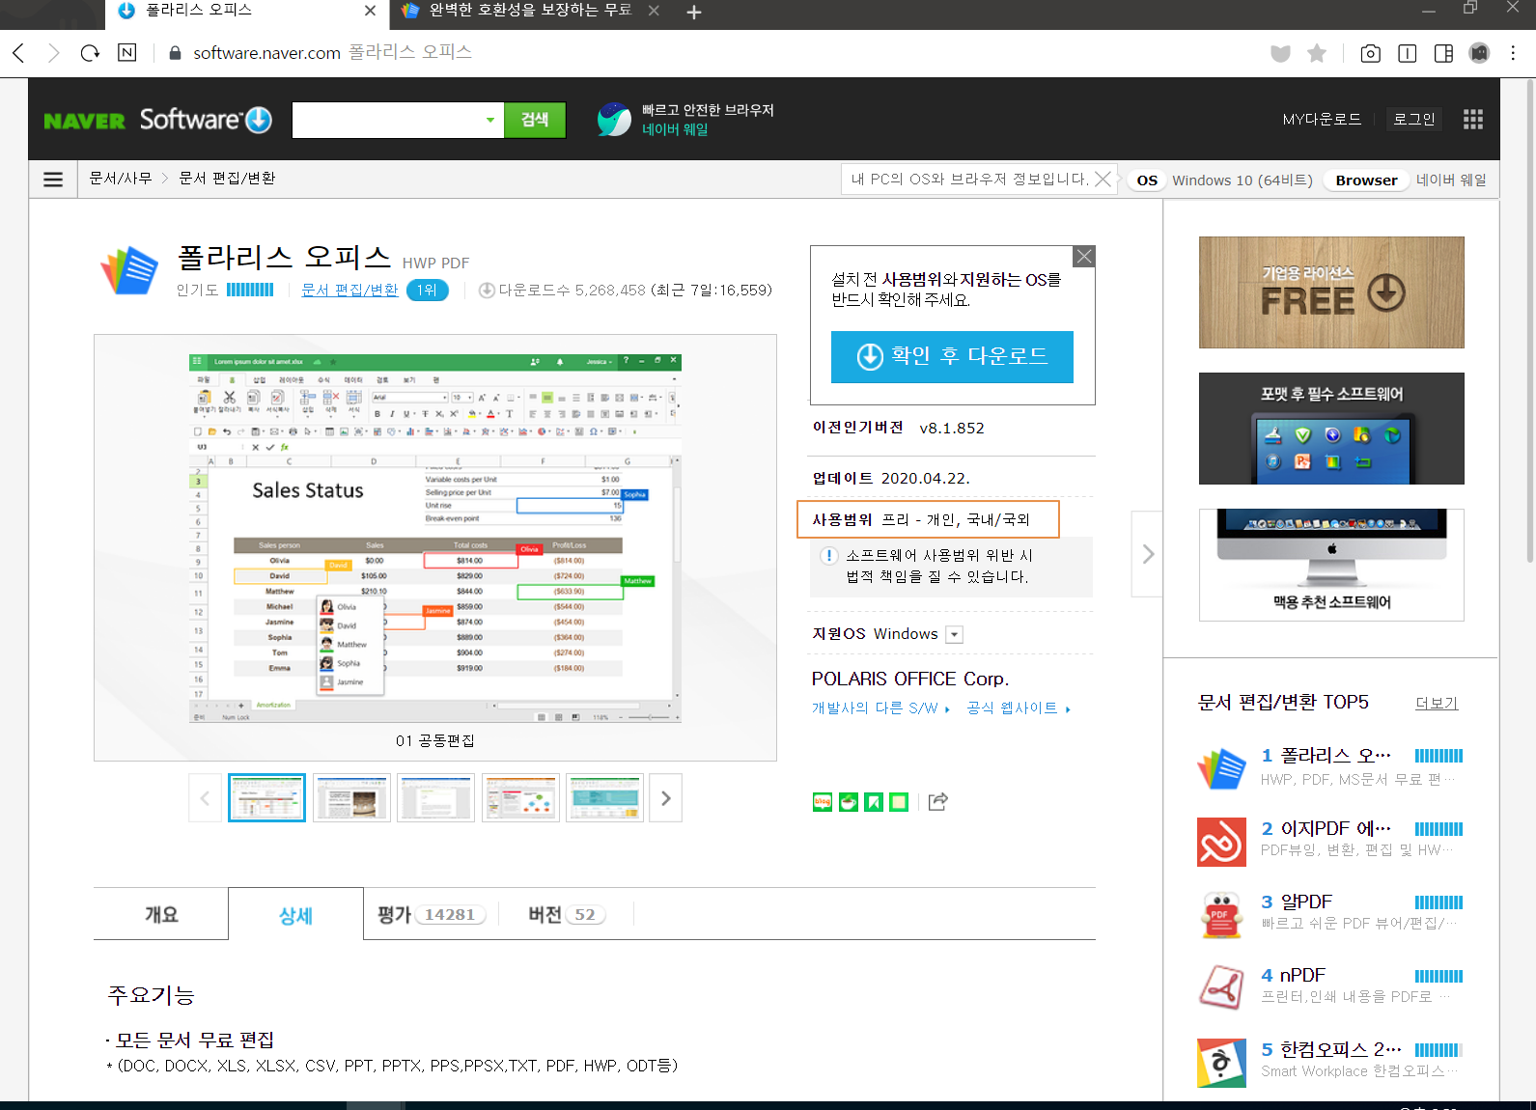This screenshot has height=1110, width=1536.
Task: Click the page vertical scrollbar
Action: (1529, 321)
